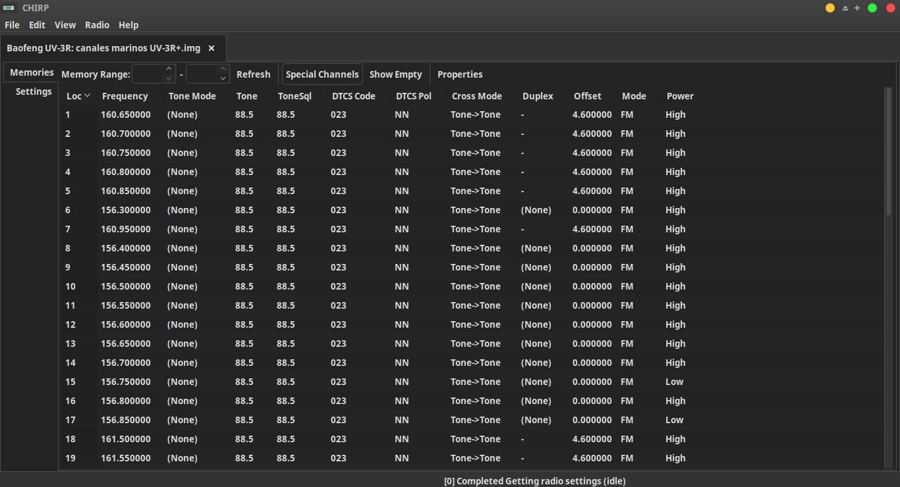Viewport: 900px width, 487px height.
Task: Select the Power High cell in row 13
Action: point(675,344)
